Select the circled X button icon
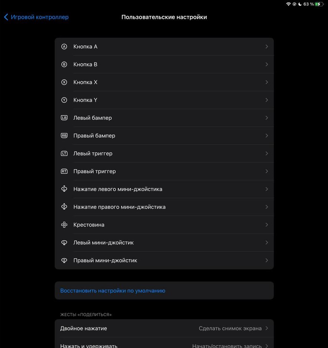The width and height of the screenshot is (328, 348). click(64, 82)
